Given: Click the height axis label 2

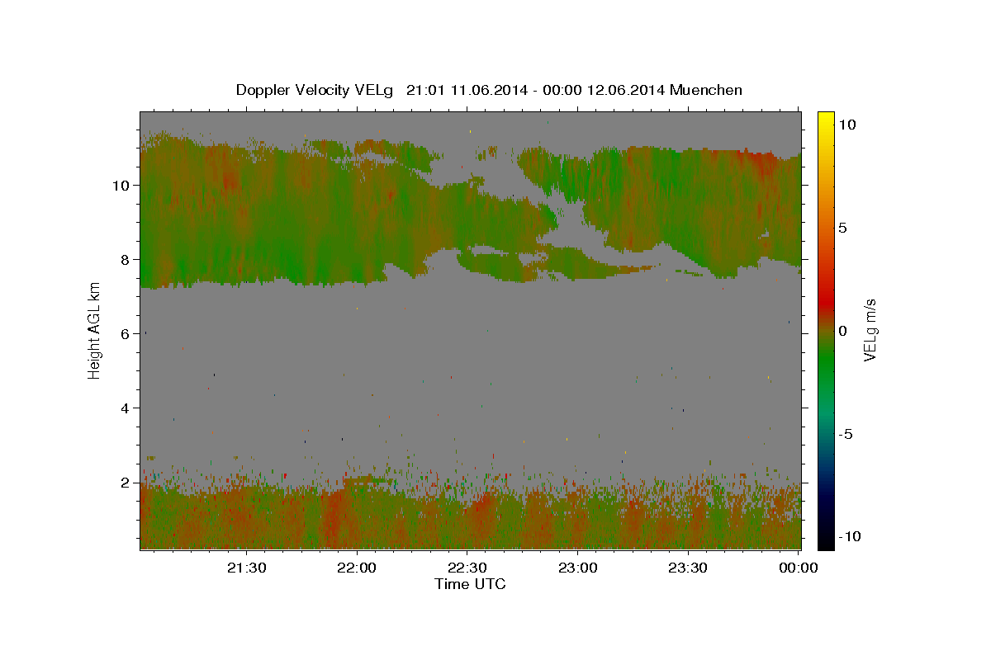Looking at the screenshot, I should click(126, 482).
